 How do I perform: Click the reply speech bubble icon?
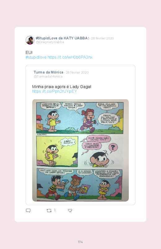click(x=28, y=211)
